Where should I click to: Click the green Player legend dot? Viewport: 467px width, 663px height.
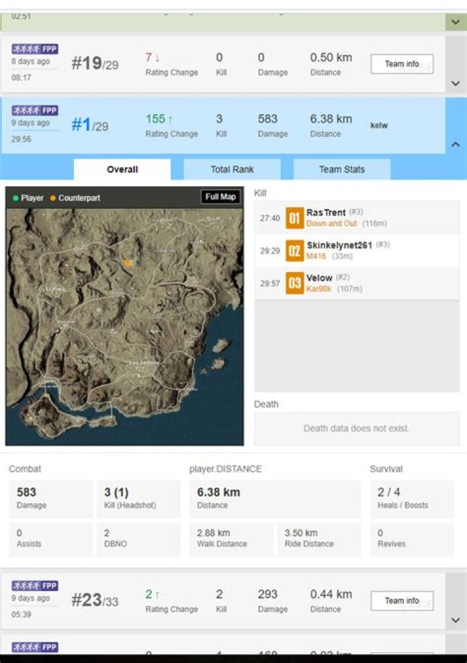(x=16, y=198)
